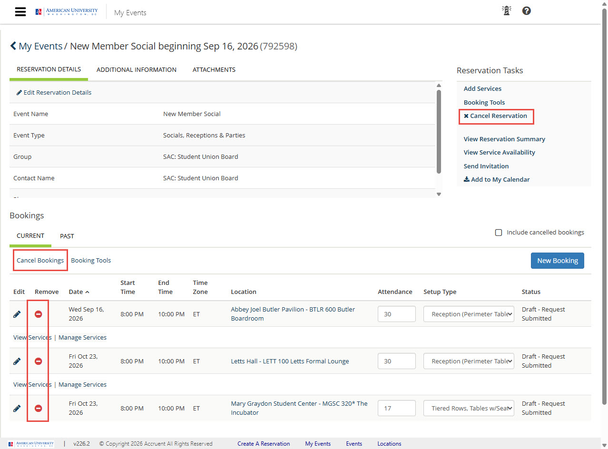Toggle Include cancelled bookings checkbox
The image size is (608, 449).
coord(499,233)
